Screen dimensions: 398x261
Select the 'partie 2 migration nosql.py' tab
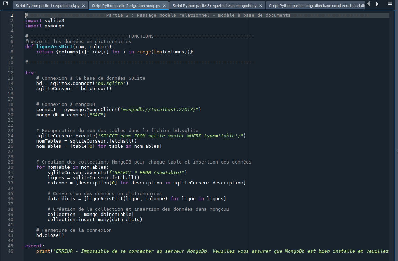point(126,6)
